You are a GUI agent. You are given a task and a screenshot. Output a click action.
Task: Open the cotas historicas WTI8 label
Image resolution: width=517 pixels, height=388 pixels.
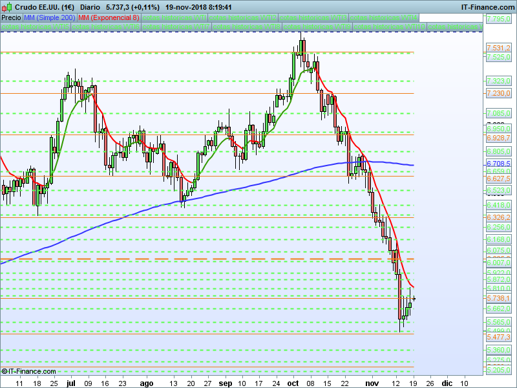[247, 27]
